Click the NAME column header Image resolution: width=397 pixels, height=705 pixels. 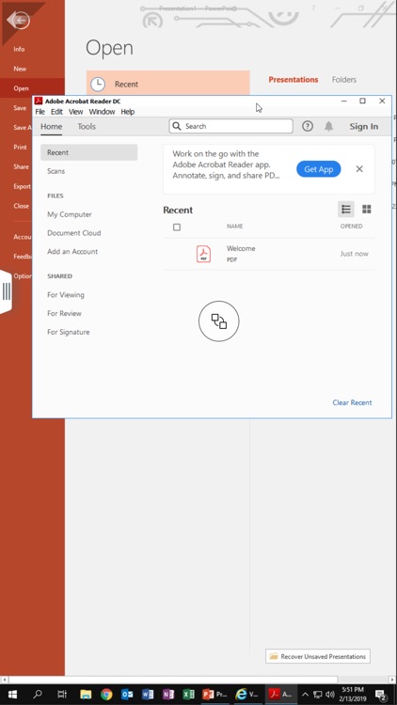point(234,227)
